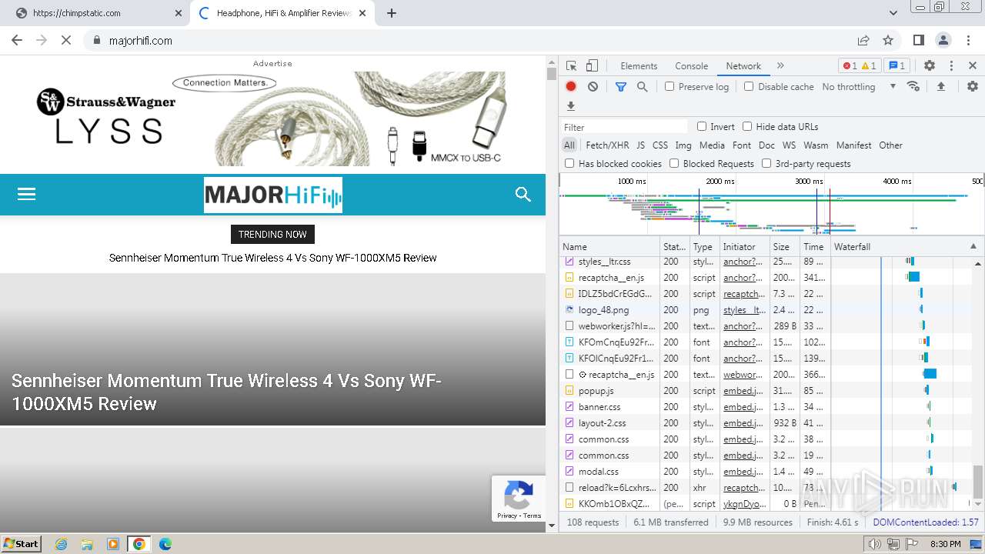The height and width of the screenshot is (554, 985).
Task: Click the share page icon
Action: [x=863, y=41]
